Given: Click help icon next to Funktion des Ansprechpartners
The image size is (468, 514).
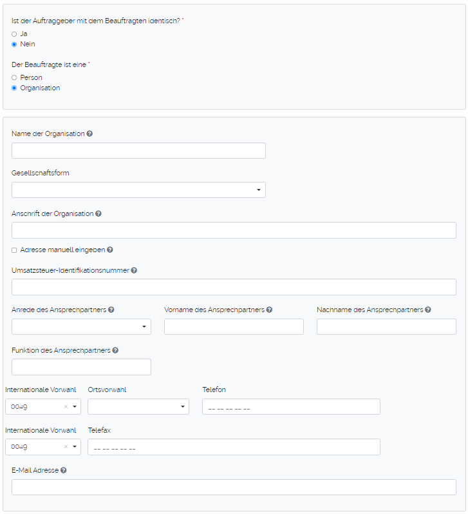Looking at the screenshot, I should click(x=115, y=350).
